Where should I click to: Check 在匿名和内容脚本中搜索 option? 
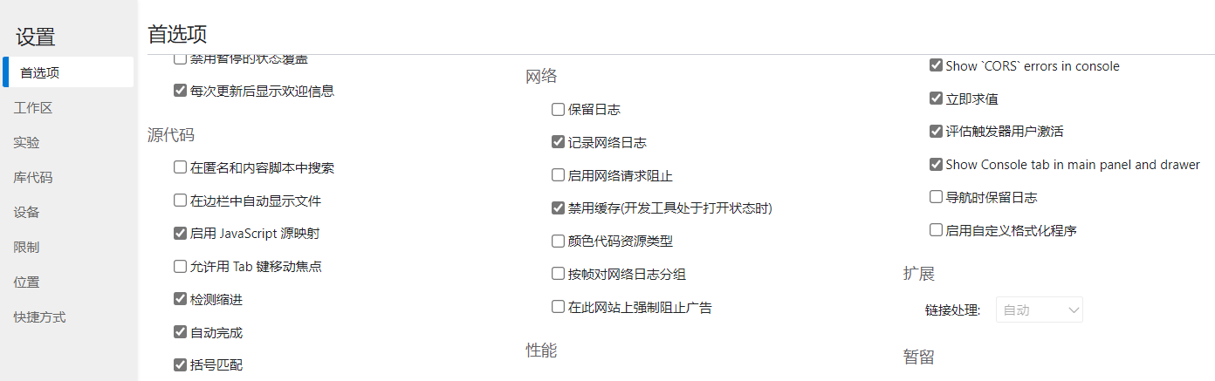(x=181, y=167)
